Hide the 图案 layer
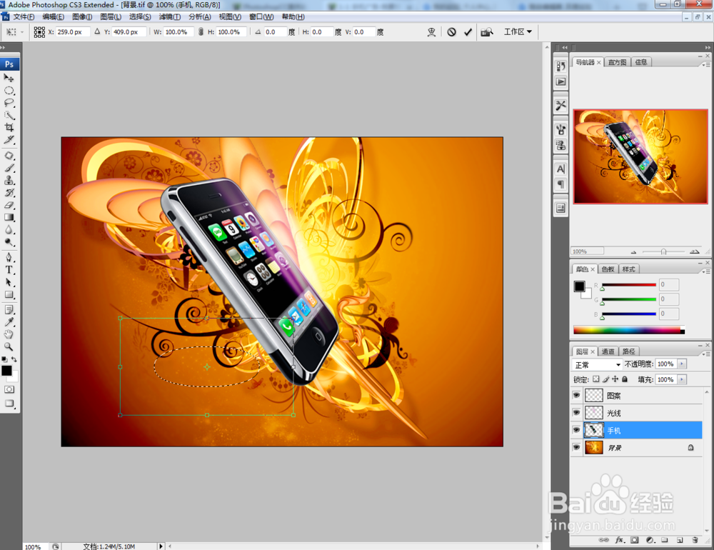Image resolution: width=714 pixels, height=550 pixels. pos(576,395)
